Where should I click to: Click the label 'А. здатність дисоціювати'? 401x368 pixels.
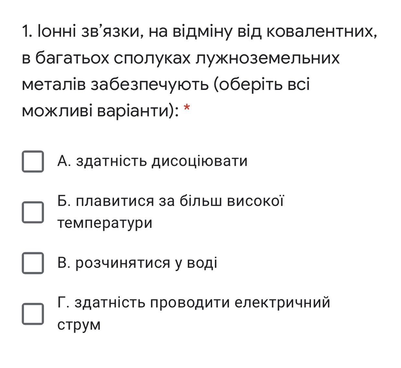[x=152, y=161]
